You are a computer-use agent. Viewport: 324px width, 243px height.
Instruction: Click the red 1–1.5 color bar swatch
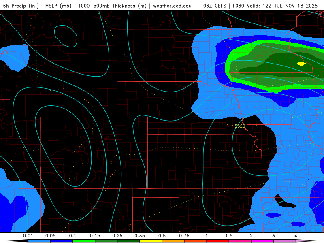(x=218, y=241)
